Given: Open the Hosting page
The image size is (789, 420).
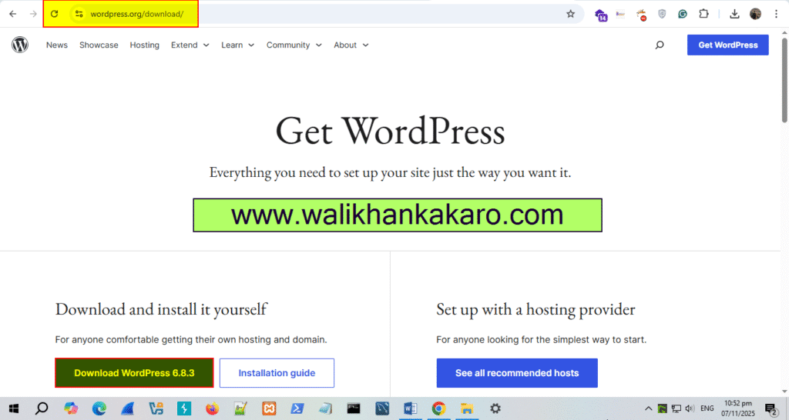Looking at the screenshot, I should [144, 45].
